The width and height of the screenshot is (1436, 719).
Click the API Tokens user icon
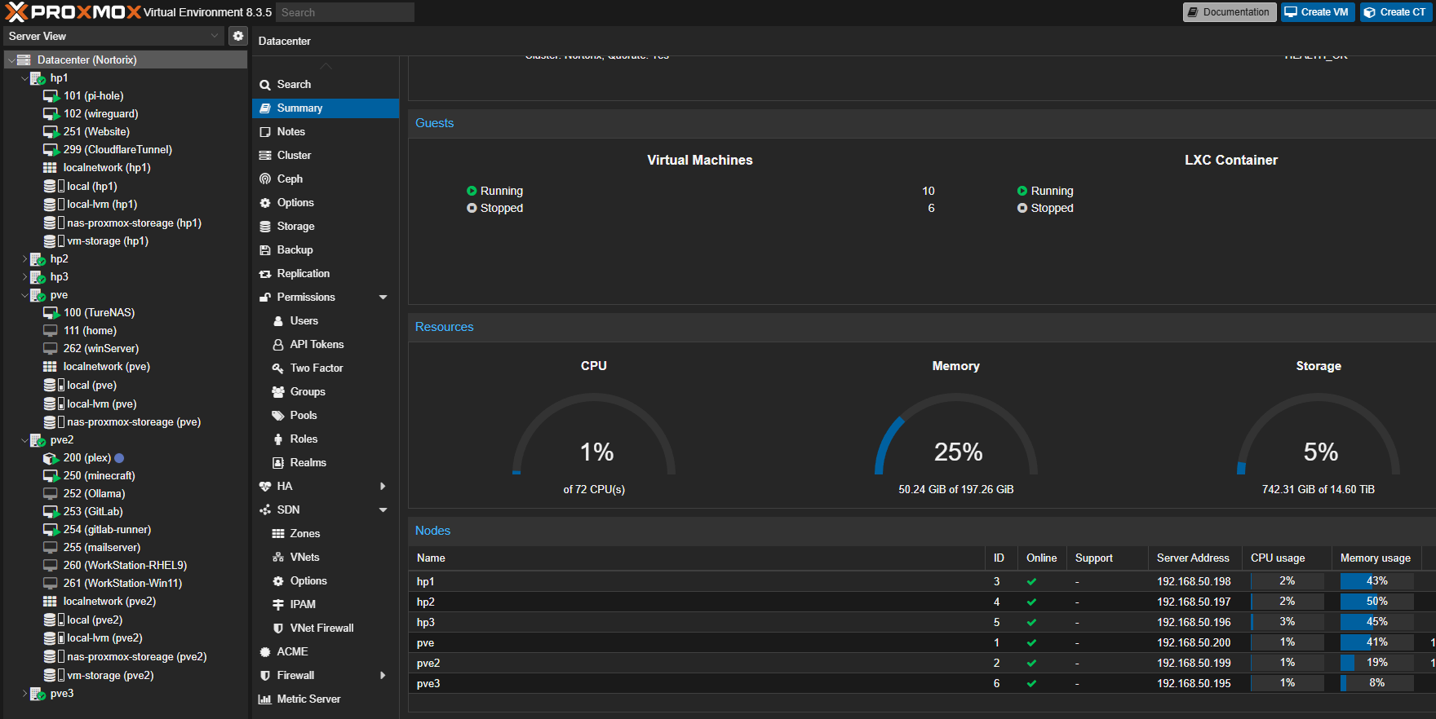(x=278, y=345)
